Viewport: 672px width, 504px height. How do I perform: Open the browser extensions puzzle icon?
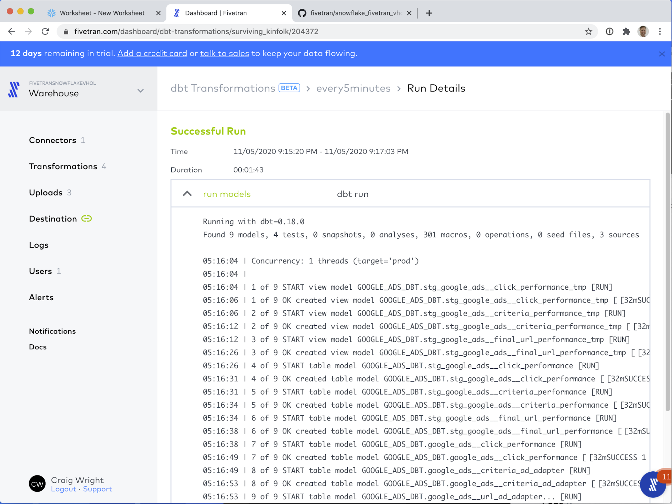click(x=626, y=32)
